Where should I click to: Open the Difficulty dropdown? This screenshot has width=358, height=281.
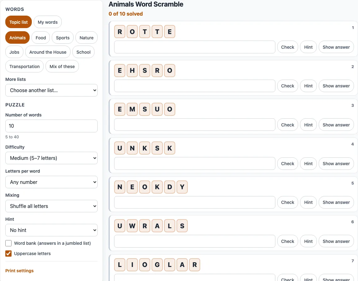51,158
